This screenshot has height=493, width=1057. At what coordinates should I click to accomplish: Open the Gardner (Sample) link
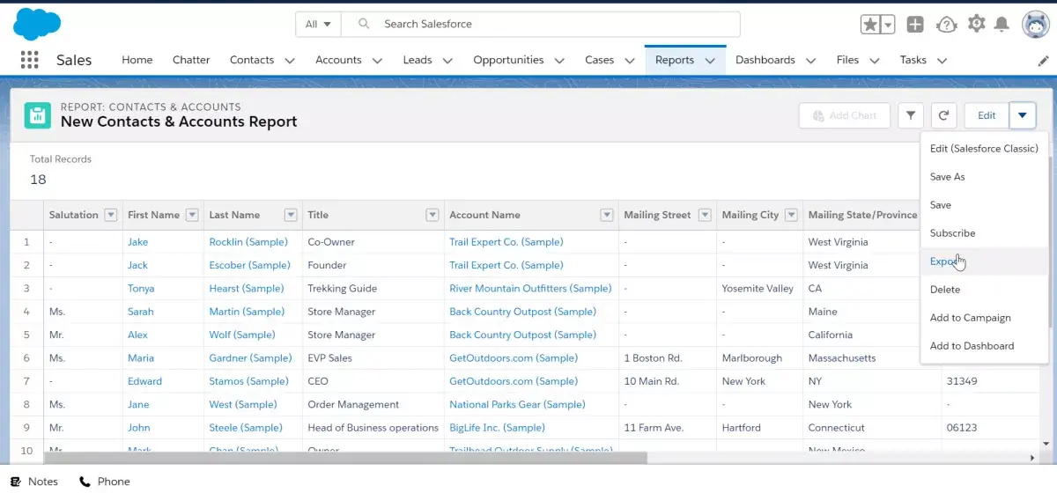pyautogui.click(x=250, y=358)
